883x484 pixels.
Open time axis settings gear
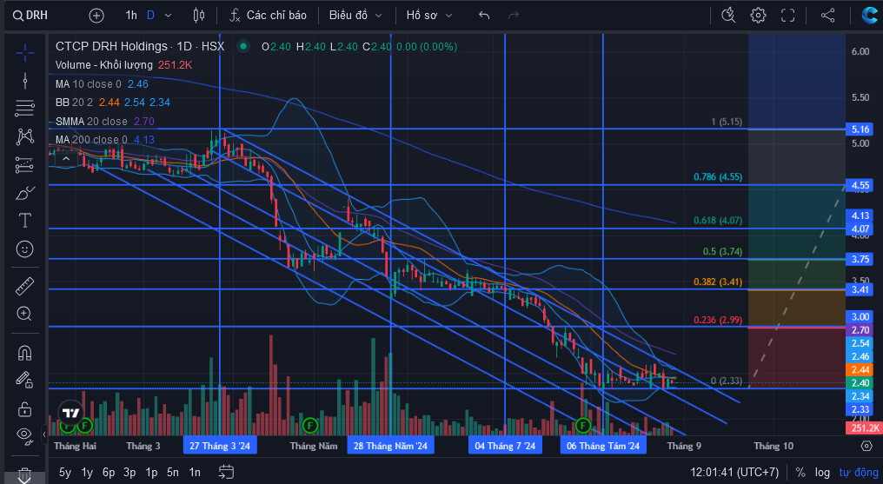[866, 446]
